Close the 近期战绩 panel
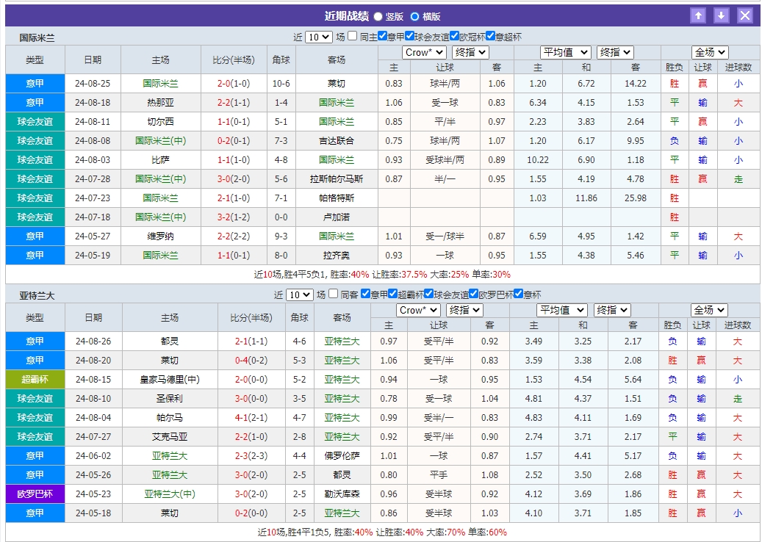Viewport: 762px width, 542px height. tap(745, 15)
